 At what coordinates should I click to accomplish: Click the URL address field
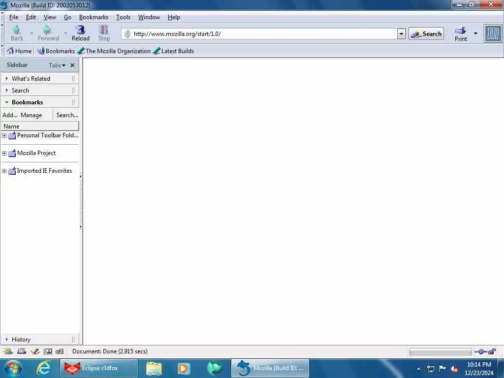tap(264, 34)
